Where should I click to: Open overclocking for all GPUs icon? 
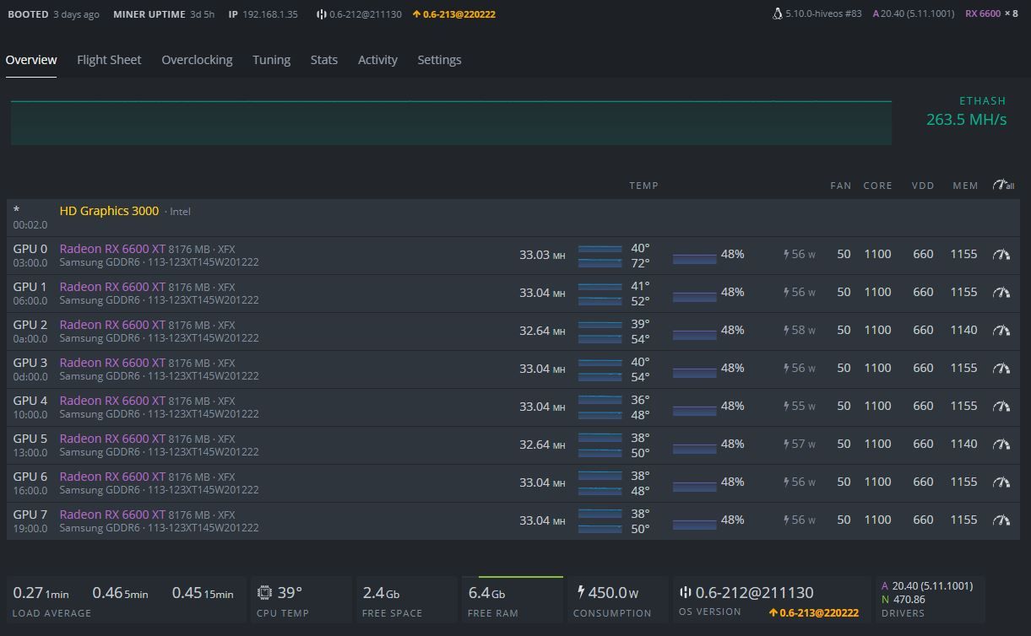[x=1002, y=186]
